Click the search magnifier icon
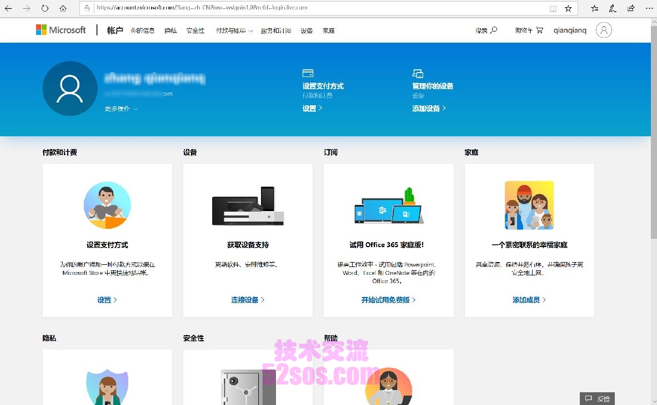 pos(494,30)
